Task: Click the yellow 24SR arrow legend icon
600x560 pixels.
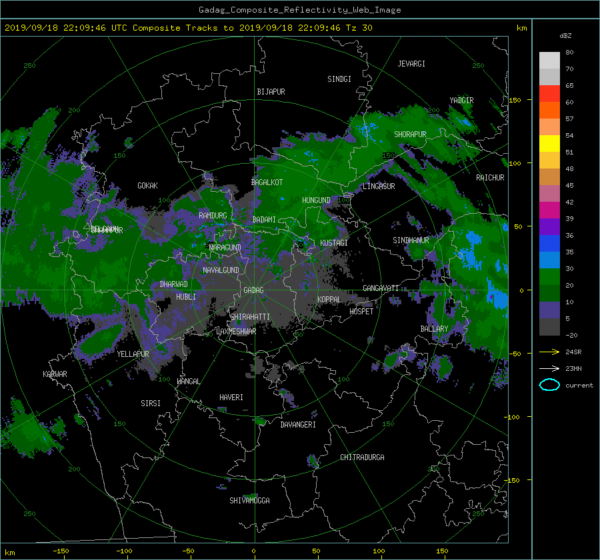Action: pyautogui.click(x=549, y=352)
